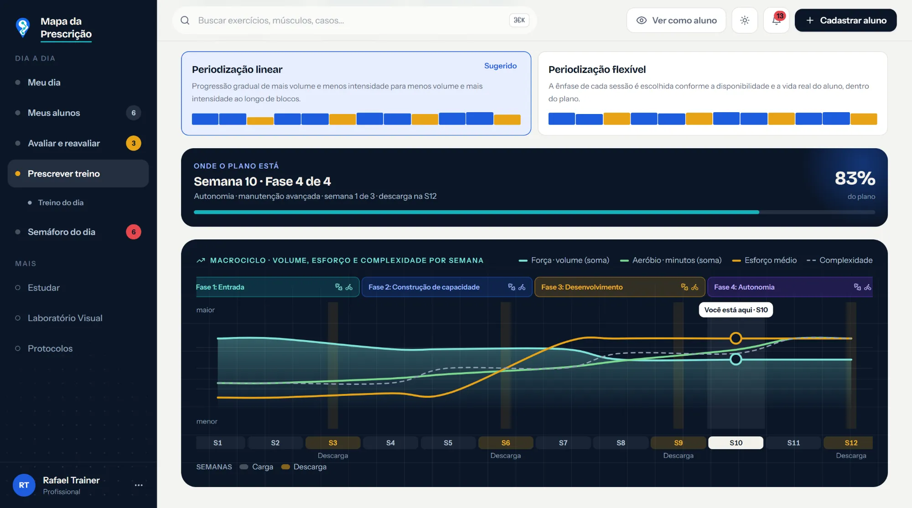Toggle the Aeróbio · minutos legend series

(x=671, y=260)
